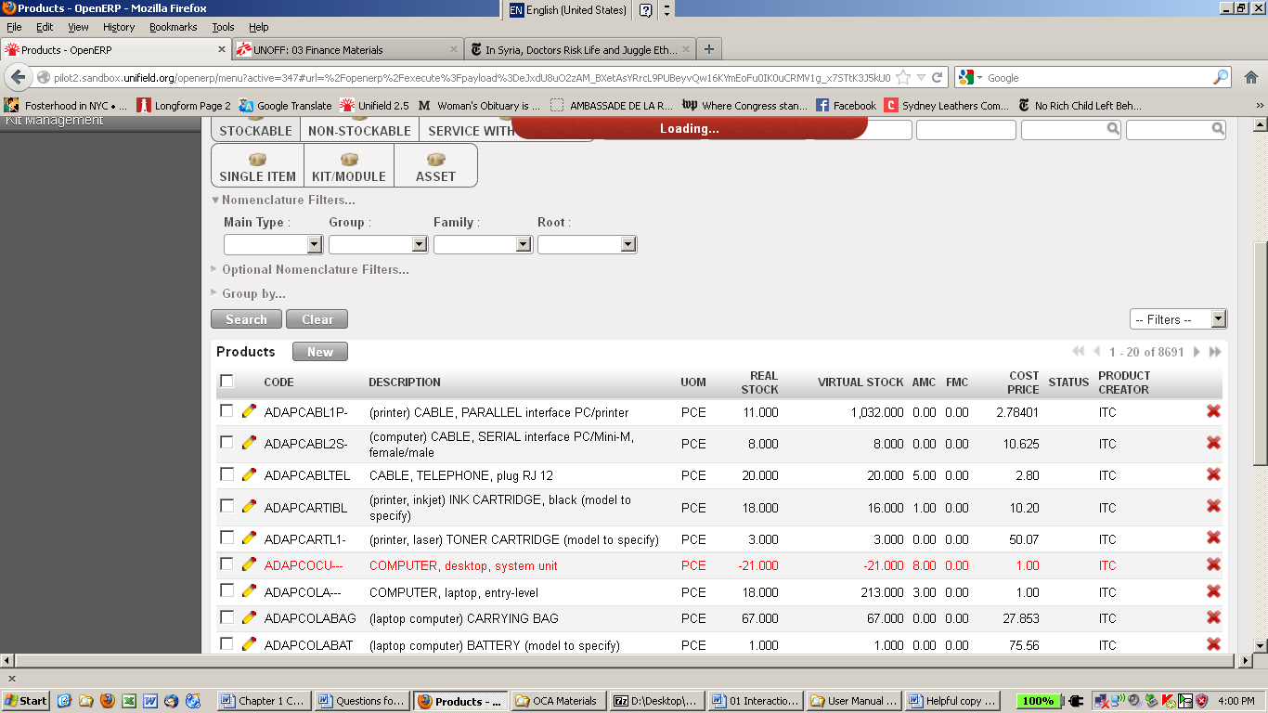Check the select-all checkbox in table header
Screen dimensions: 1268x713
(x=226, y=382)
